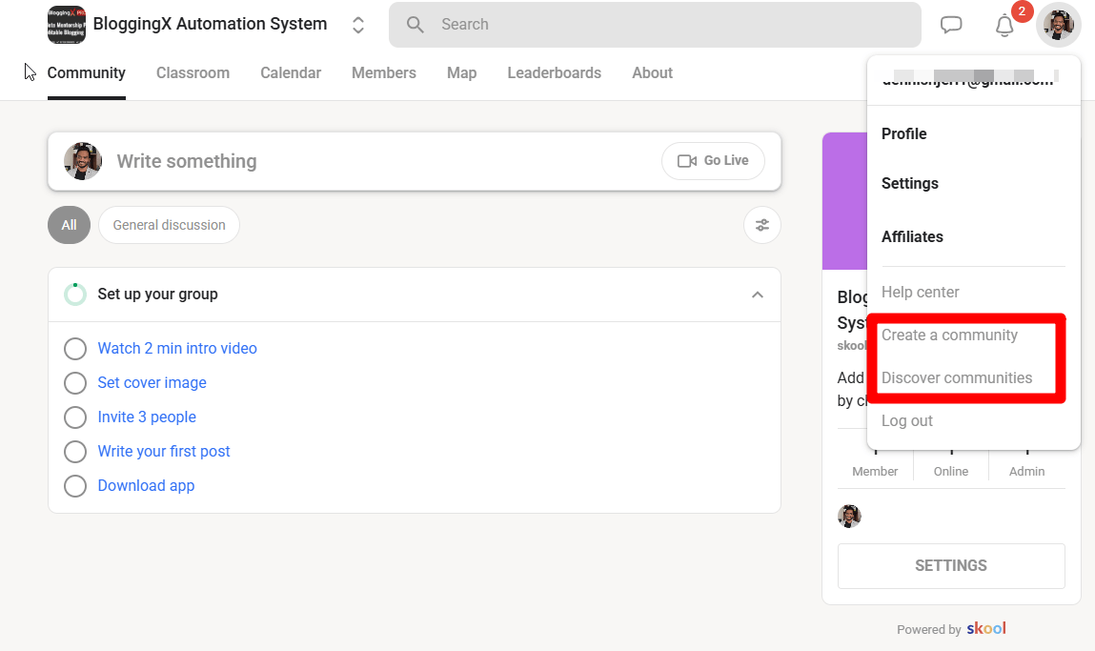Image resolution: width=1095 pixels, height=651 pixels.
Task: Open the Leaderboards tab
Action: pyautogui.click(x=555, y=72)
